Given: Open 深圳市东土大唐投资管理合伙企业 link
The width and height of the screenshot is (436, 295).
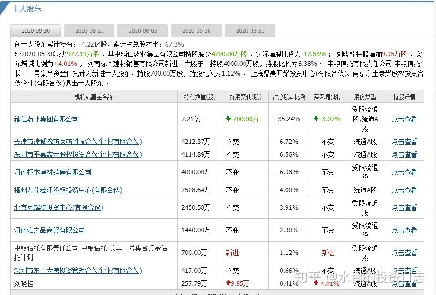Looking at the screenshot, I should tap(78, 271).
